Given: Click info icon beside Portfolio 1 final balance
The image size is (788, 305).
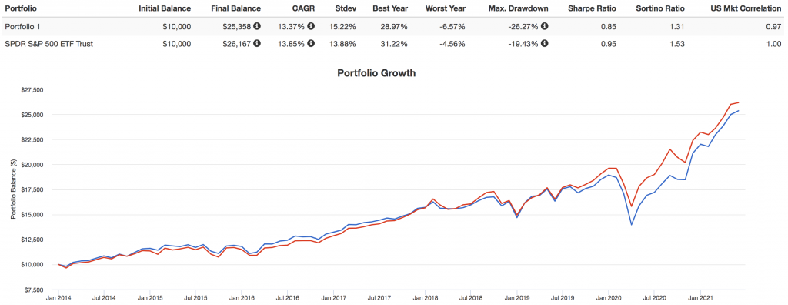Looking at the screenshot, I should (x=257, y=25).
